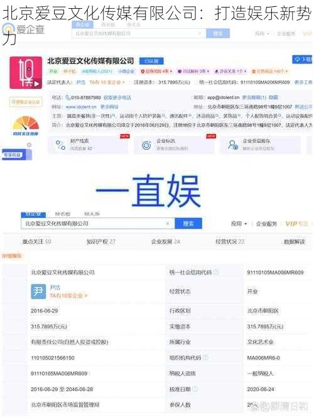This screenshot has height=418, width=314.
Task: Click the 我要企业认领 button under the logo
Action: pos(26,102)
